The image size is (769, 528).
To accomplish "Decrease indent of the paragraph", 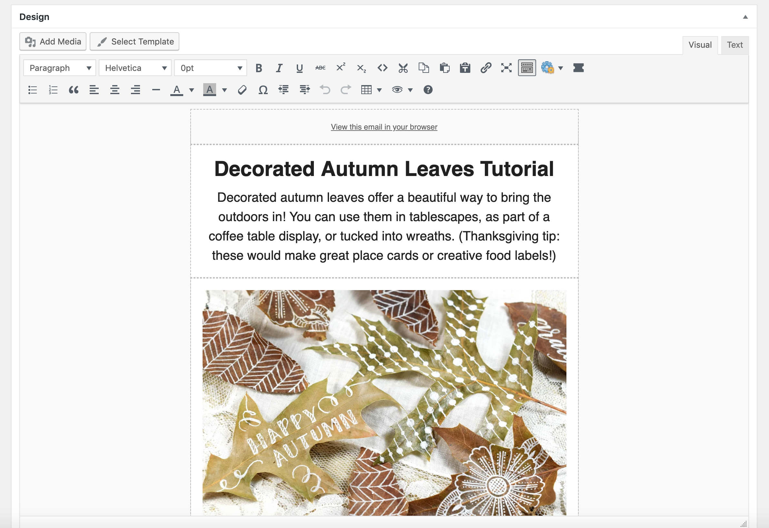I will coord(284,90).
